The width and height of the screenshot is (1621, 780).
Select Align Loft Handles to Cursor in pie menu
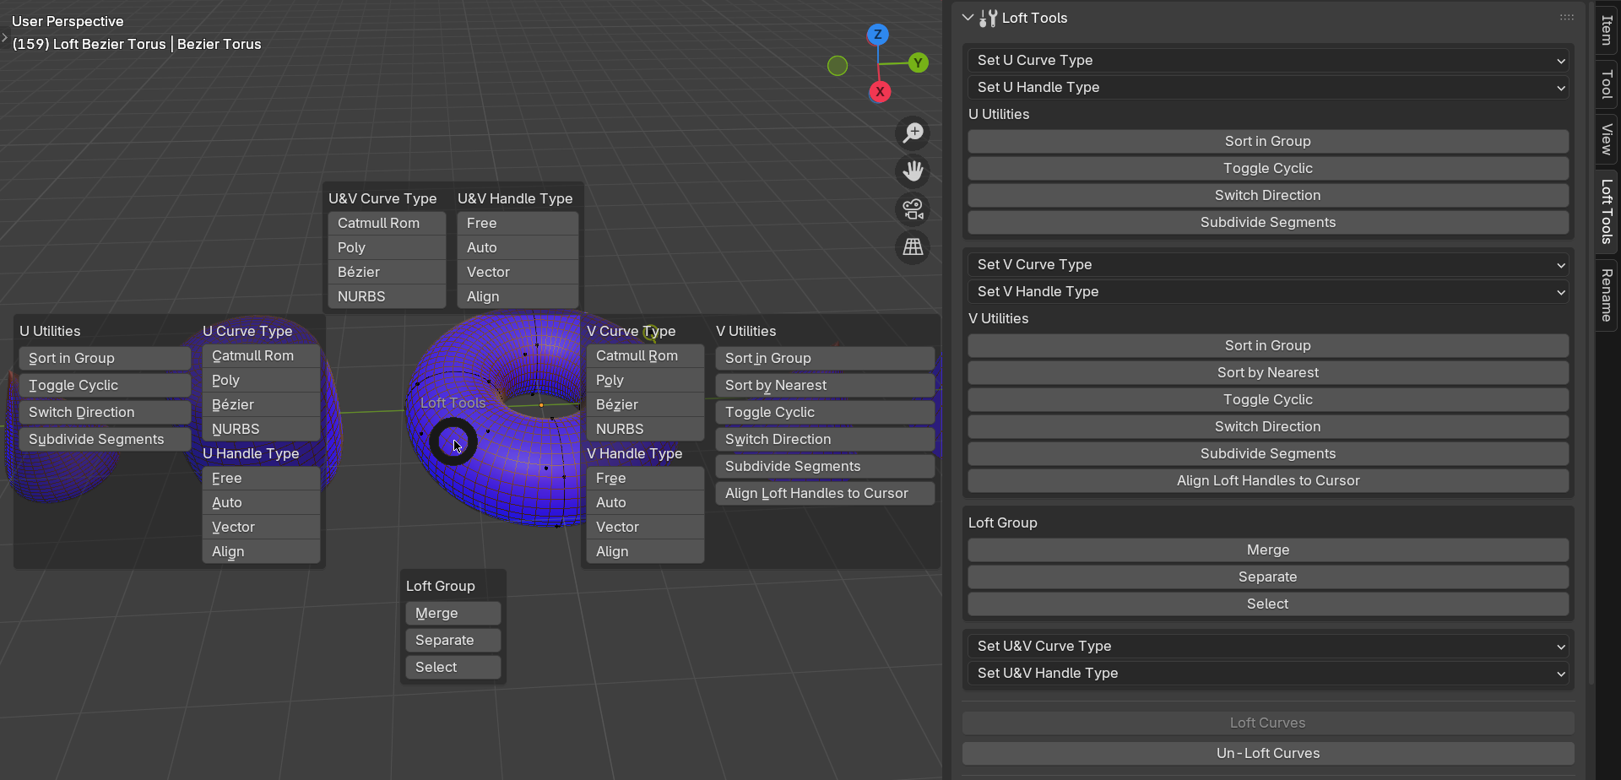(825, 493)
